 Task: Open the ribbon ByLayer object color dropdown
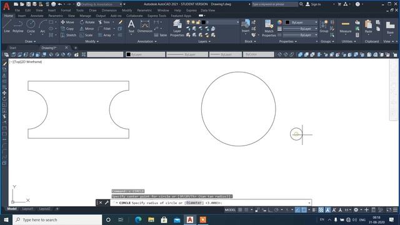point(301,22)
